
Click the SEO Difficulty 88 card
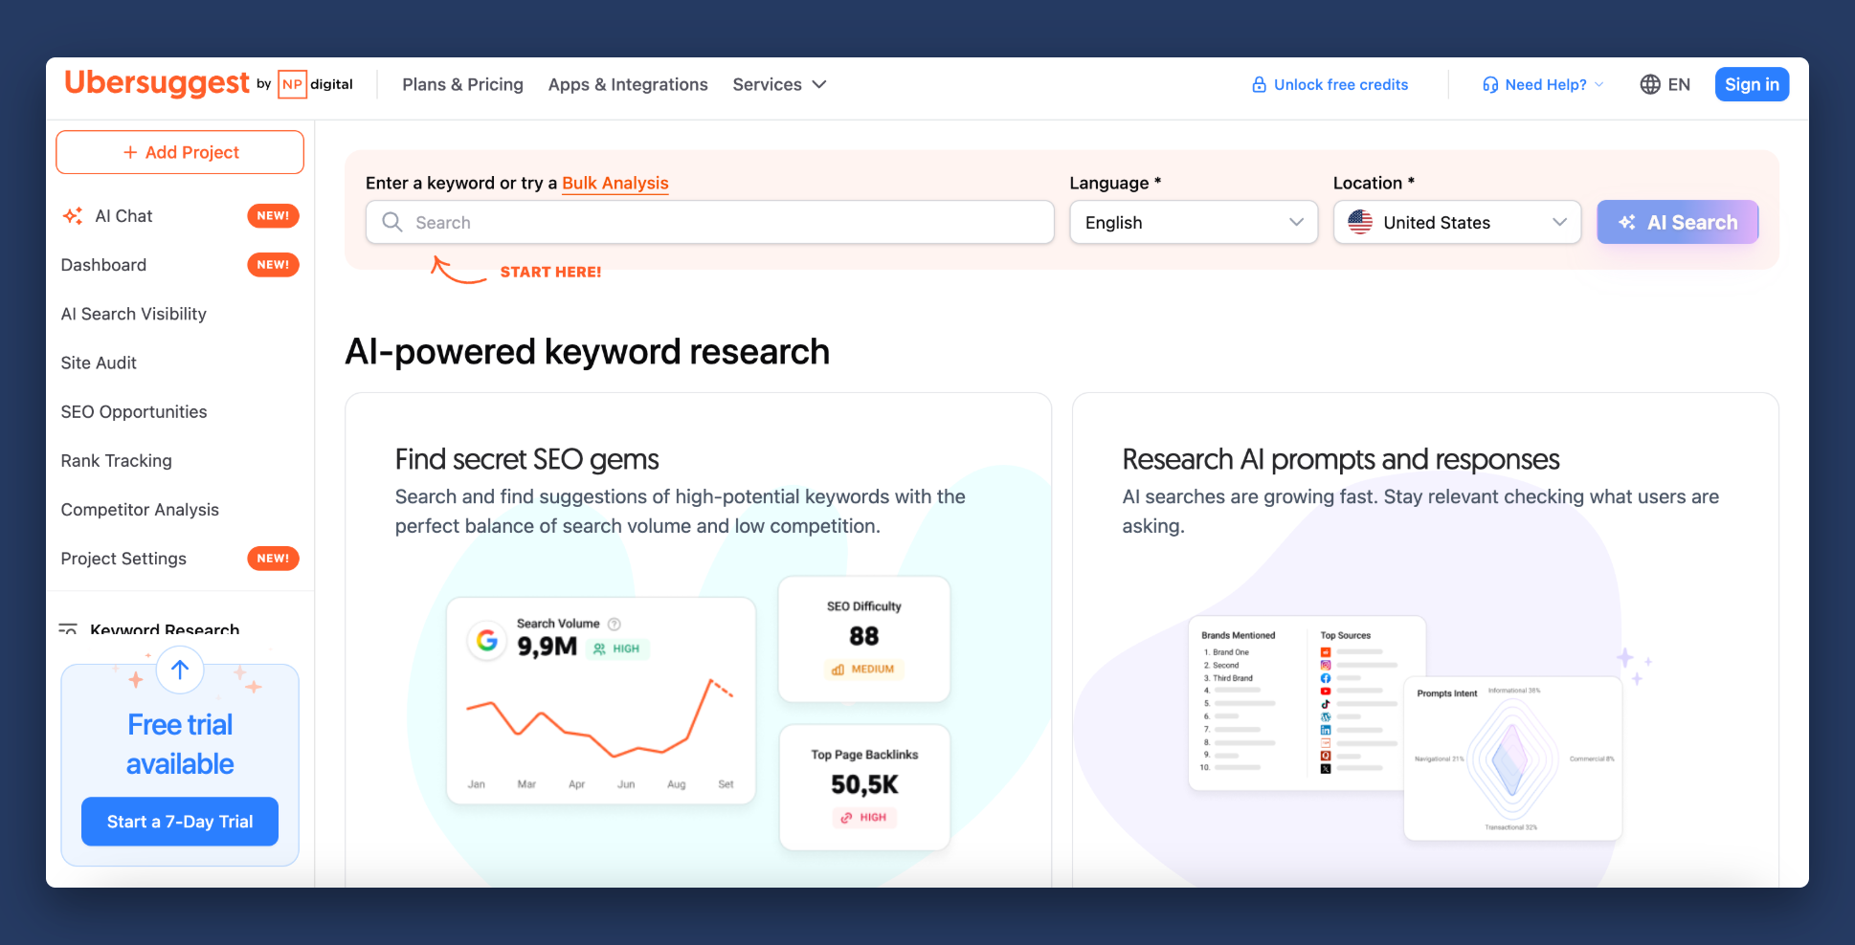pyautogui.click(x=864, y=638)
